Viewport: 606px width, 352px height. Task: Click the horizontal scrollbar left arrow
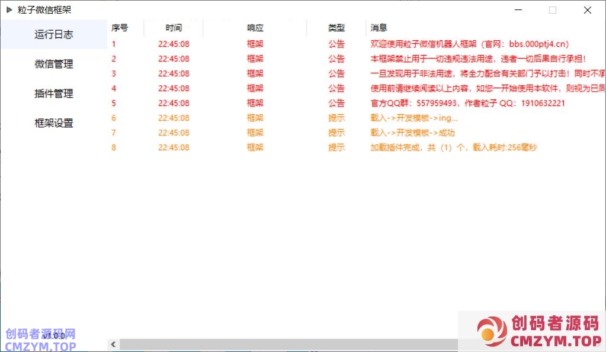tap(113, 344)
